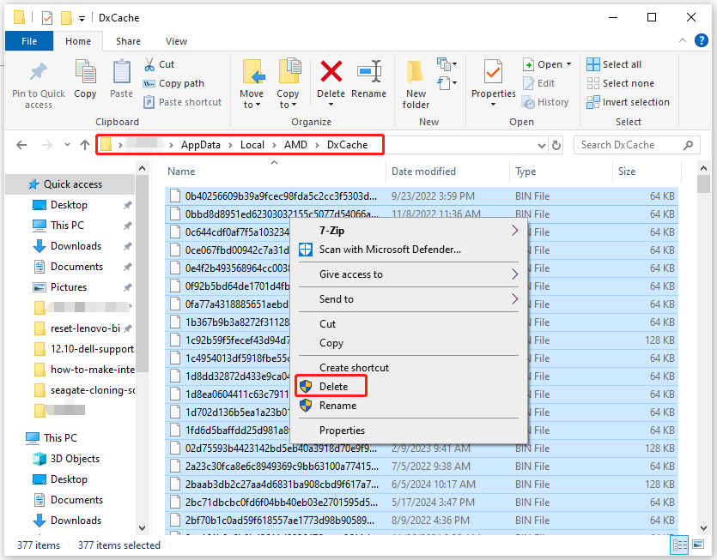This screenshot has width=717, height=560.
Task: Click Pin to Quick access icon
Action: [39, 72]
